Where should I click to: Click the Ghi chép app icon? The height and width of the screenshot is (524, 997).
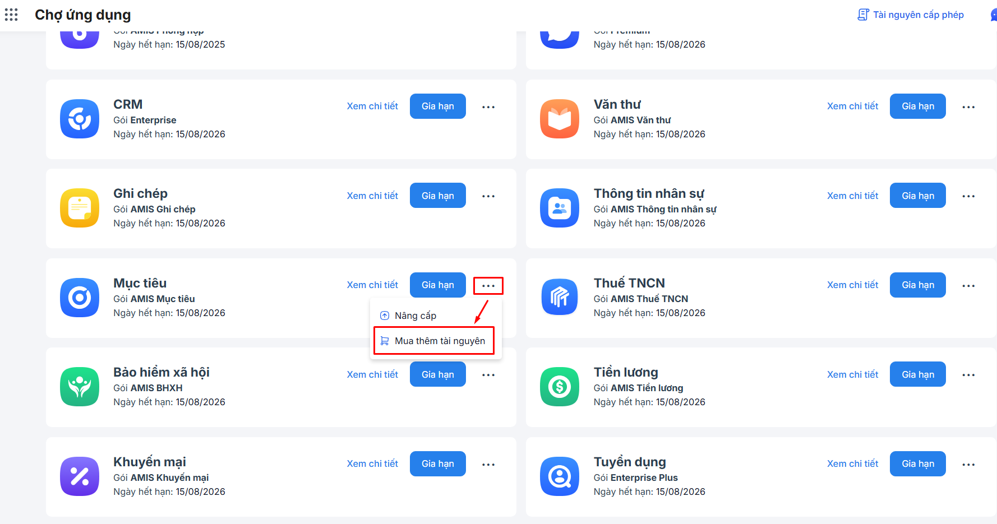coord(80,208)
